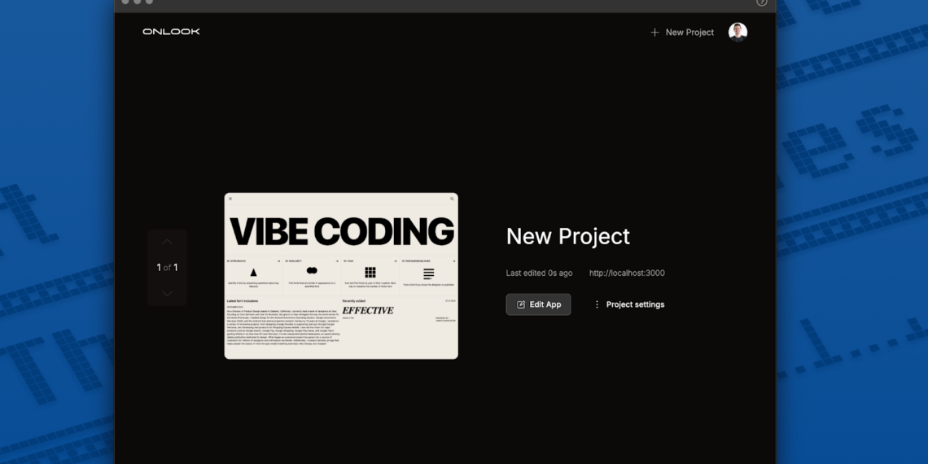The image size is (928, 464).
Task: Create a New Project from top bar
Action: pos(682,33)
